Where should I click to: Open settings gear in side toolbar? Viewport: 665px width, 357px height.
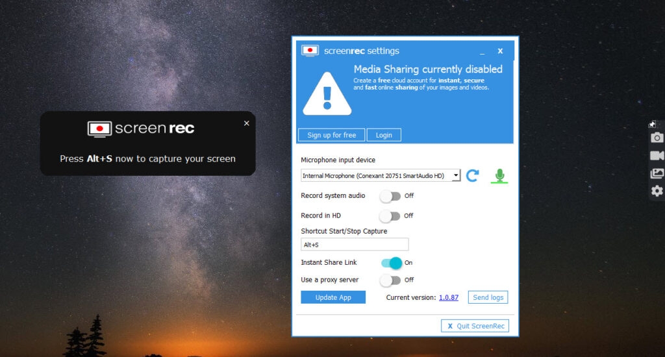657,191
